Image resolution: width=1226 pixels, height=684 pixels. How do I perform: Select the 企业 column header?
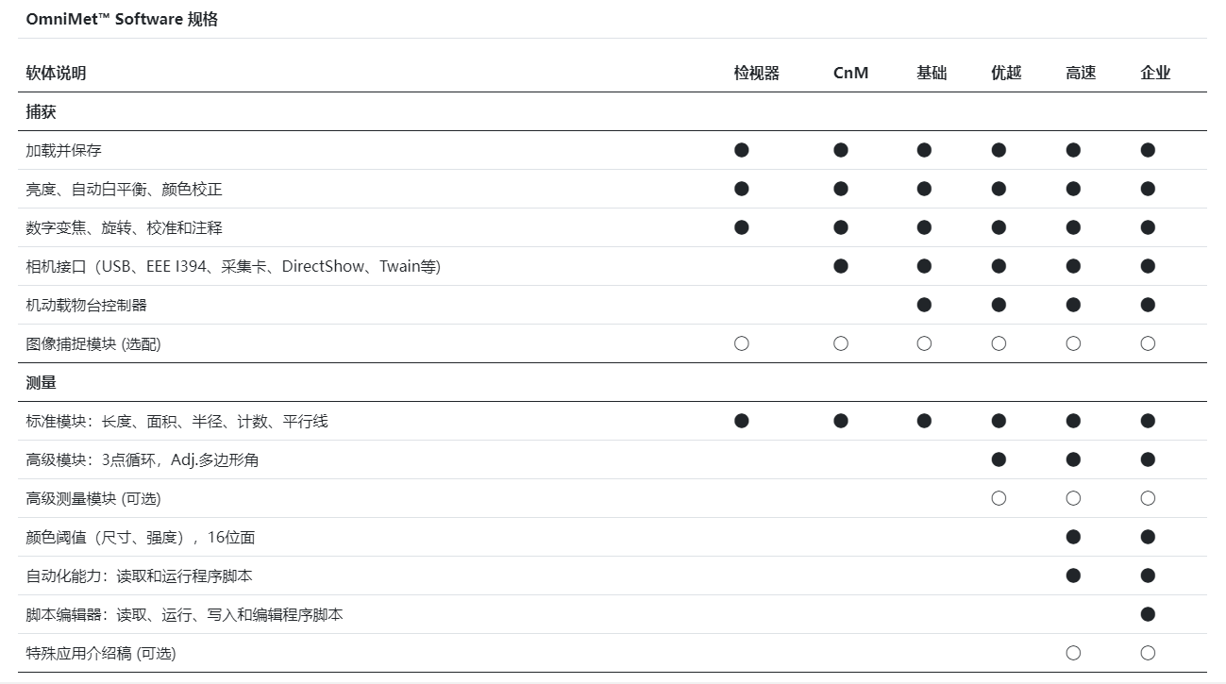1155,73
